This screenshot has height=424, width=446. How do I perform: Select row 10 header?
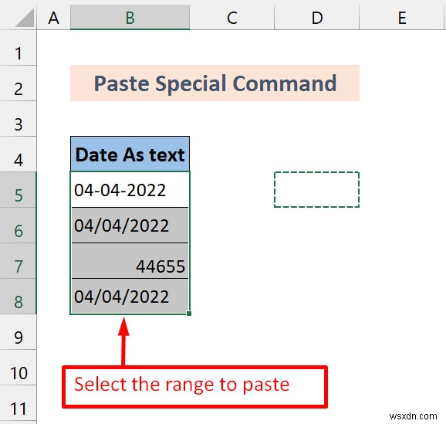pyautogui.click(x=19, y=368)
